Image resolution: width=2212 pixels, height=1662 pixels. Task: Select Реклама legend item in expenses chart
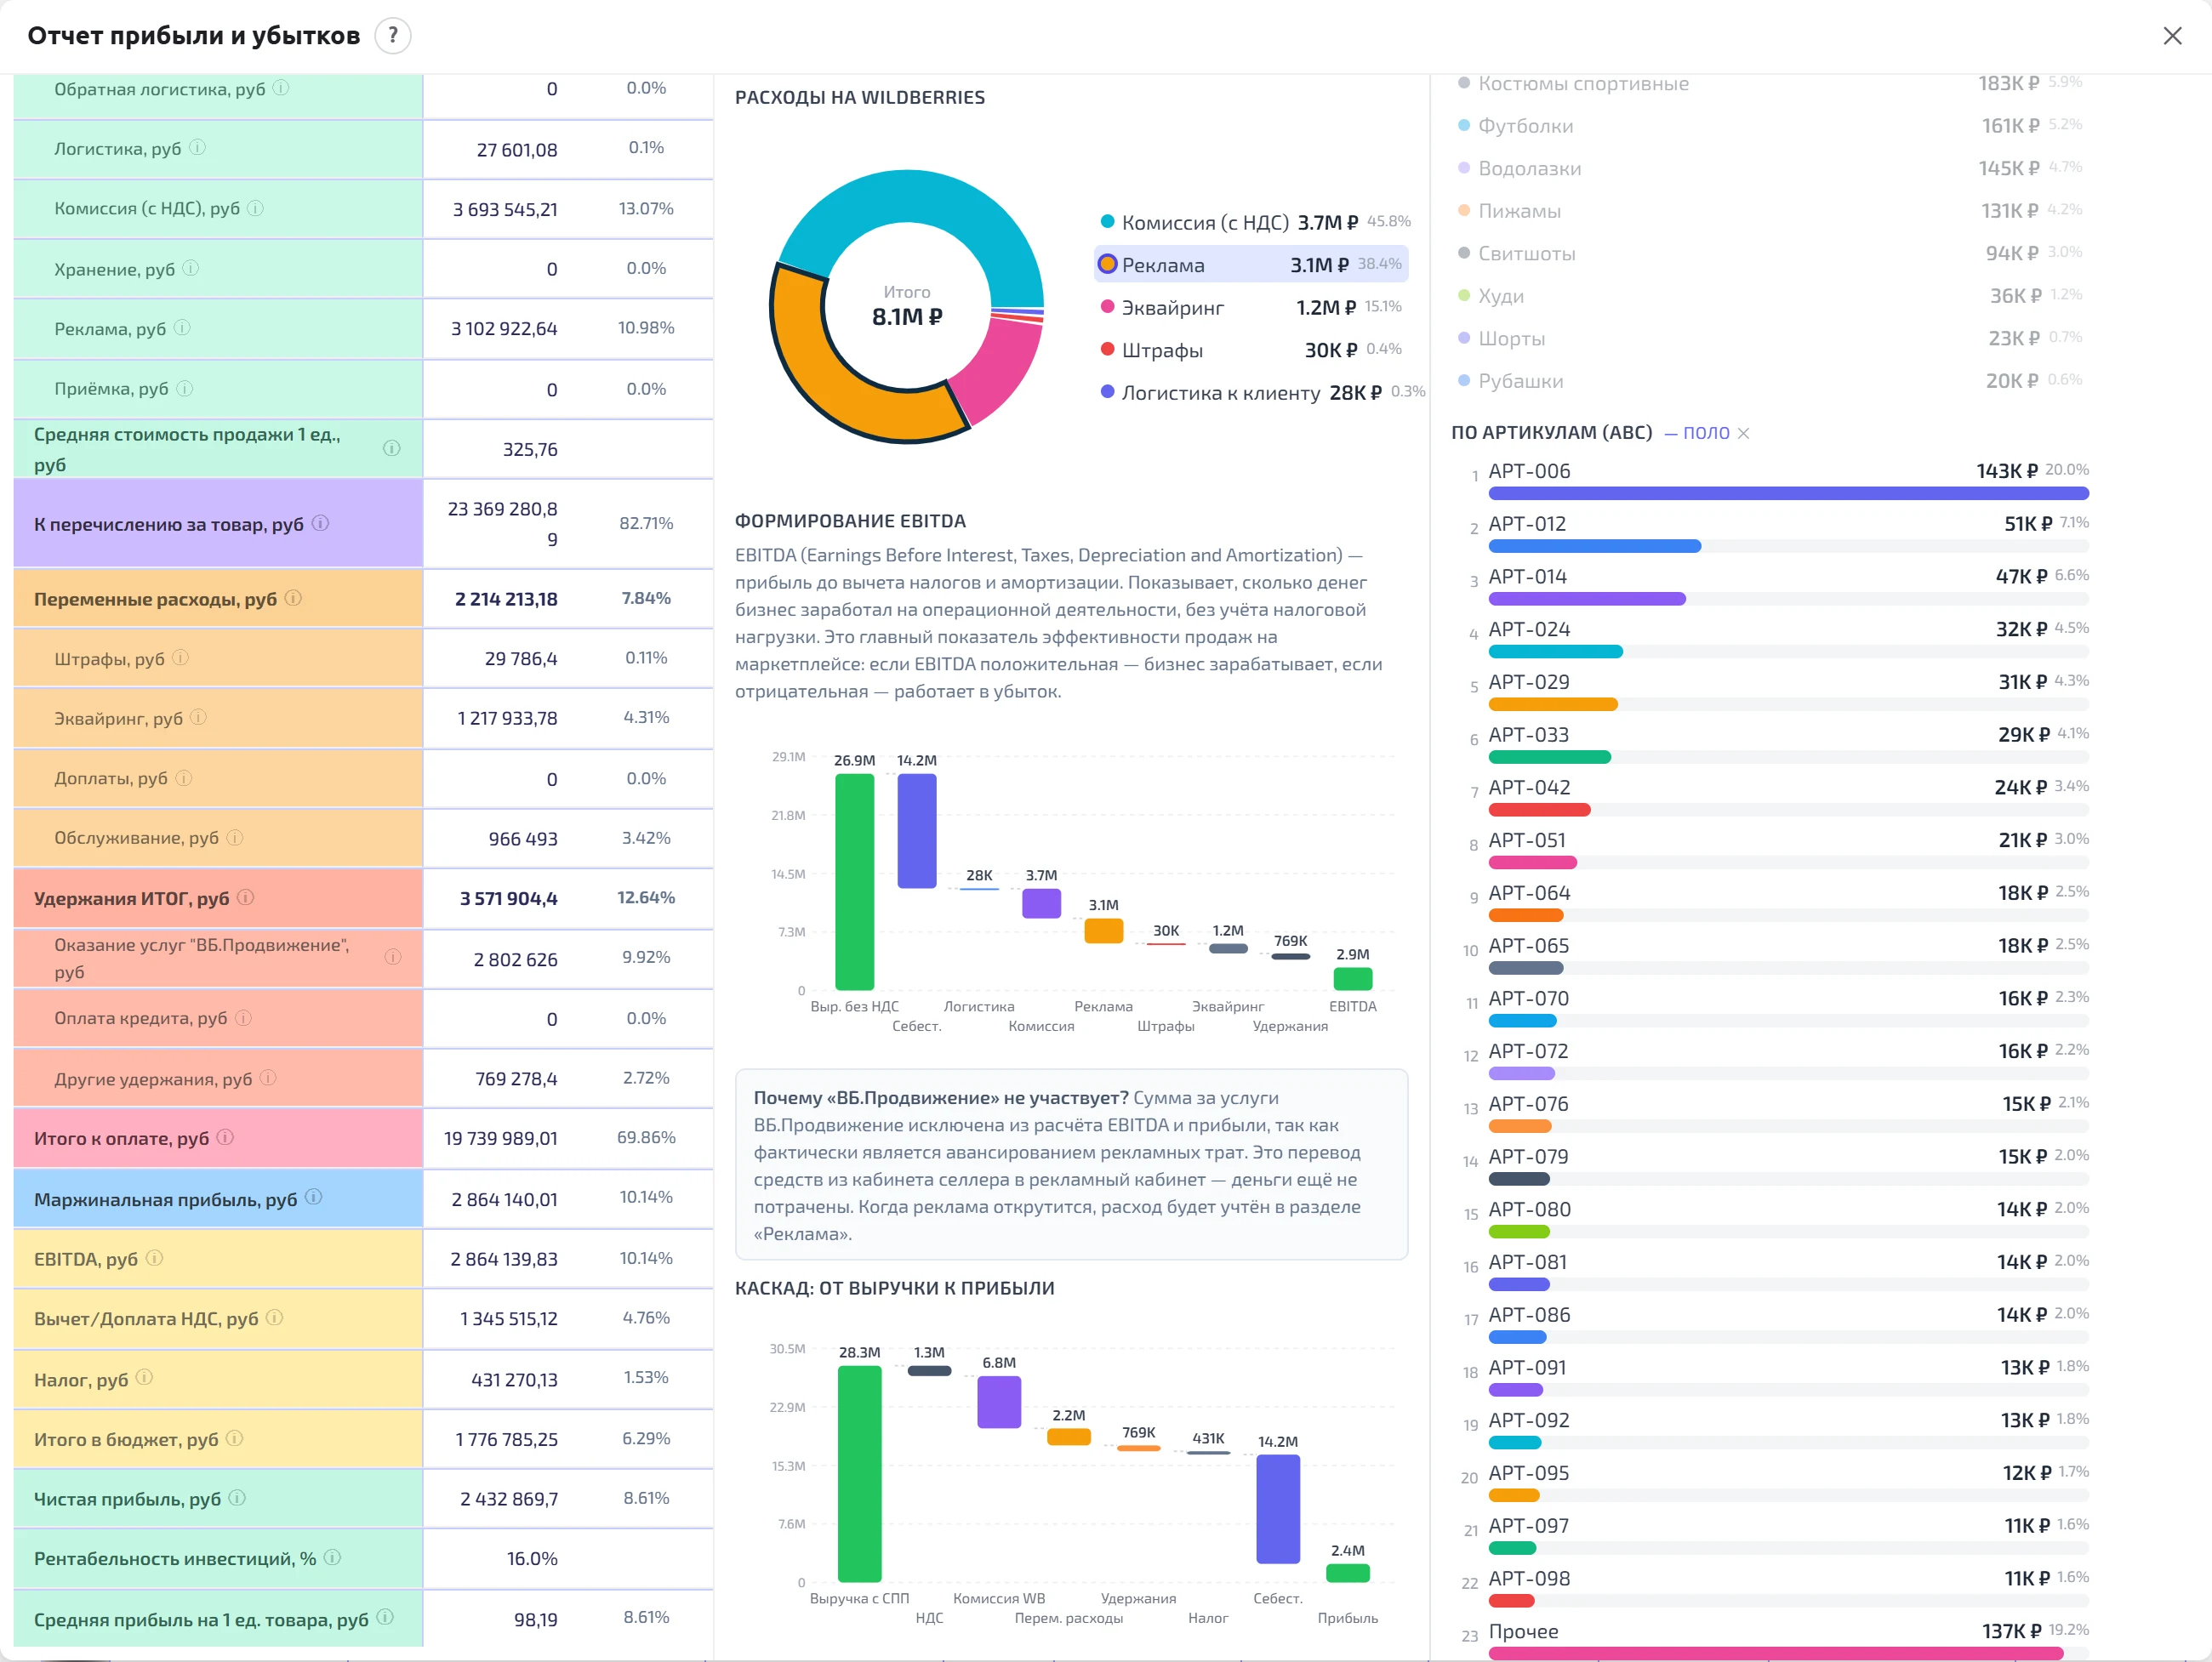pyautogui.click(x=1251, y=265)
